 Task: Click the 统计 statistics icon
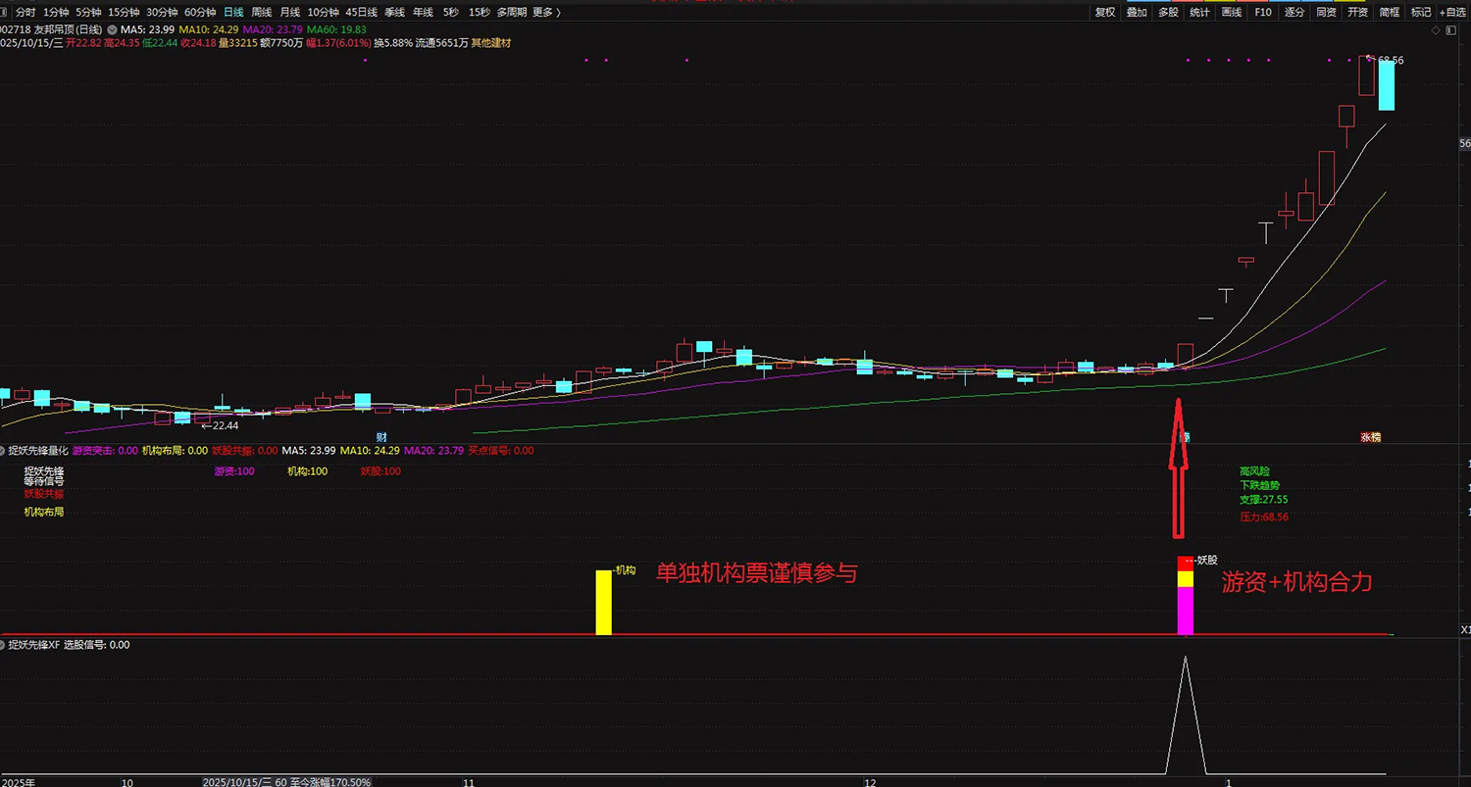pos(1198,12)
